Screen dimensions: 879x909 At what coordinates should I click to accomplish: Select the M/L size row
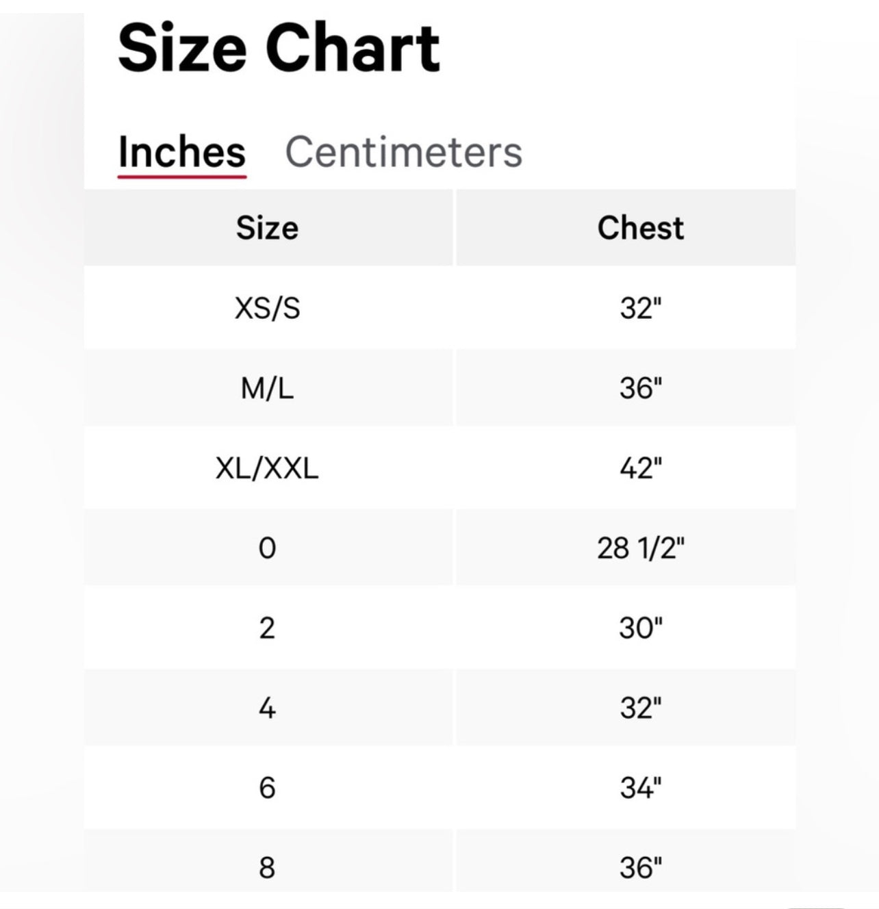(268, 387)
